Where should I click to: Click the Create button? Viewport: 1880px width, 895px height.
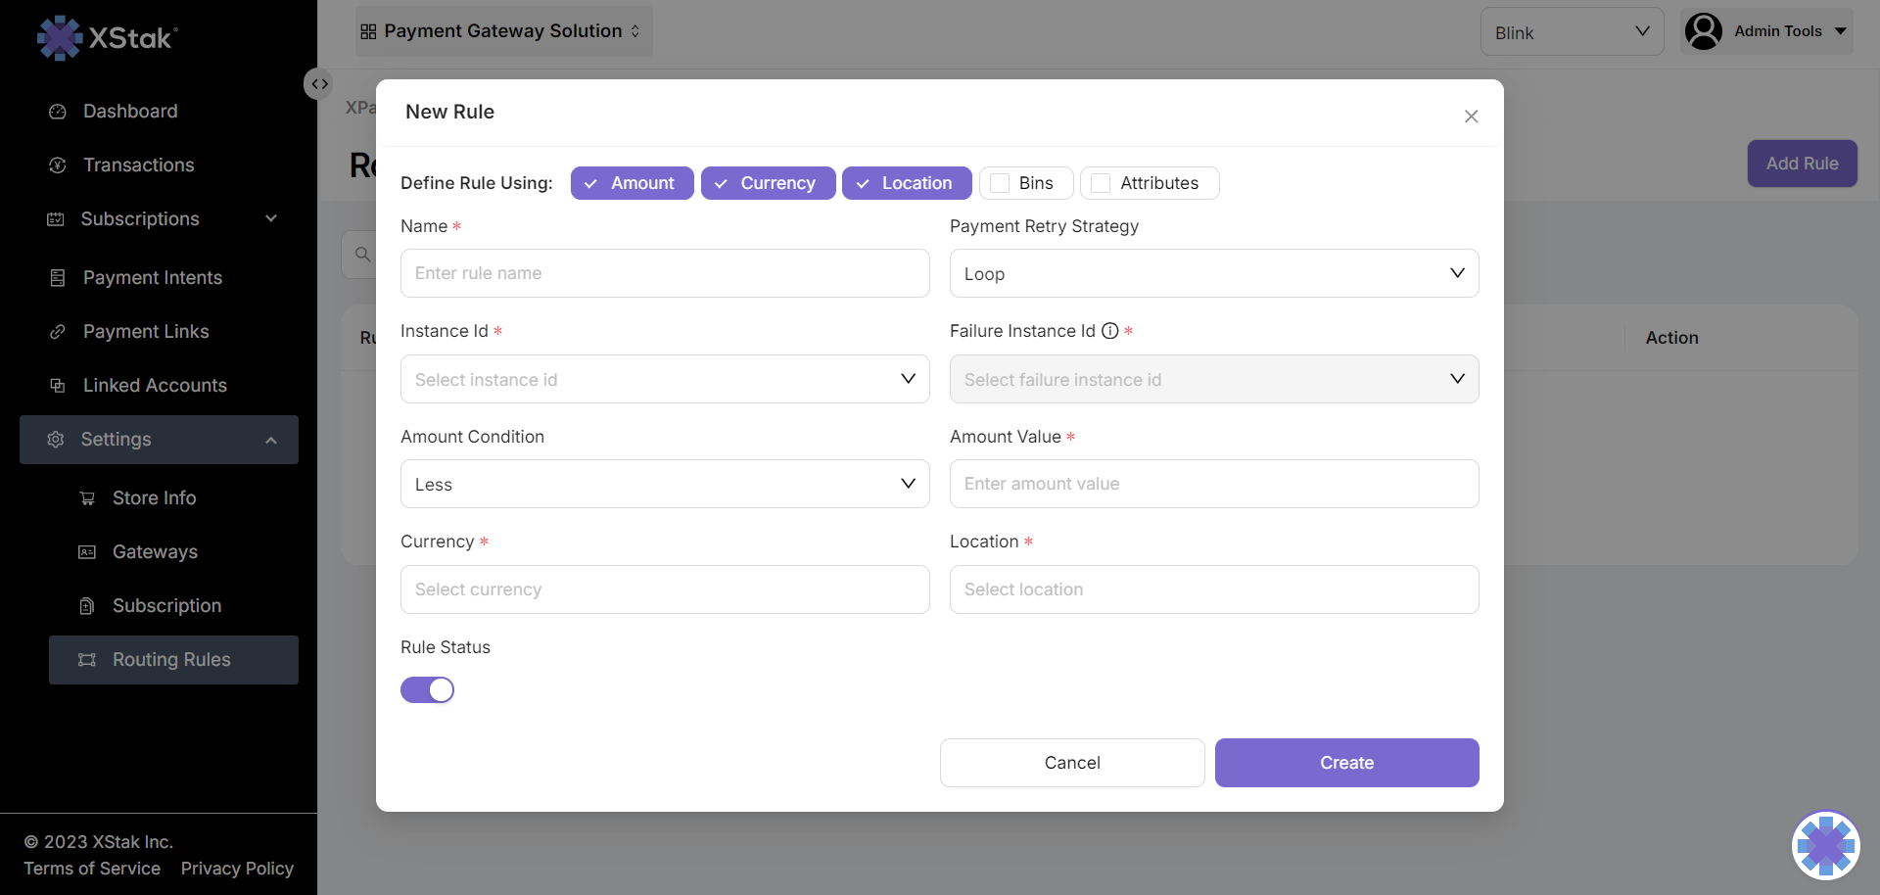(x=1346, y=763)
